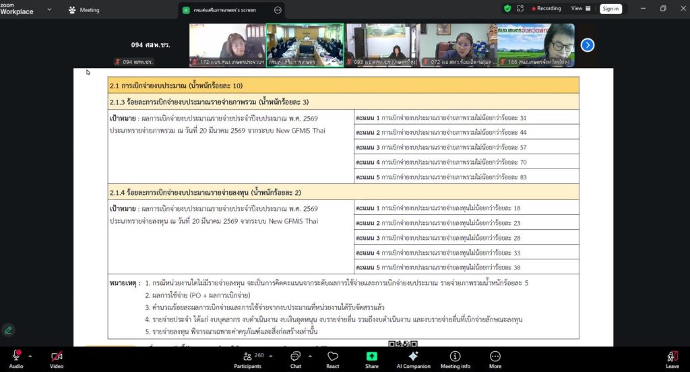
Task: Unmute the microphone with the Audio button
Action: tap(15, 357)
